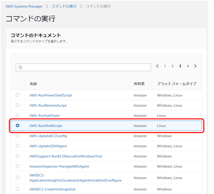214x194 pixels.
Task: Open AWS-RunSaltState document link
Action: click(x=45, y=116)
